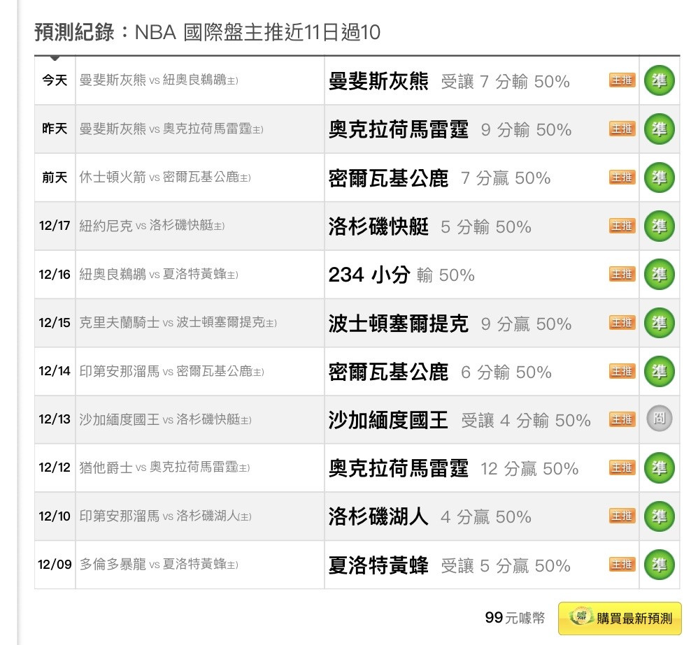Click the 昨天 date cell
This screenshot has height=645, width=691.
[x=55, y=129]
